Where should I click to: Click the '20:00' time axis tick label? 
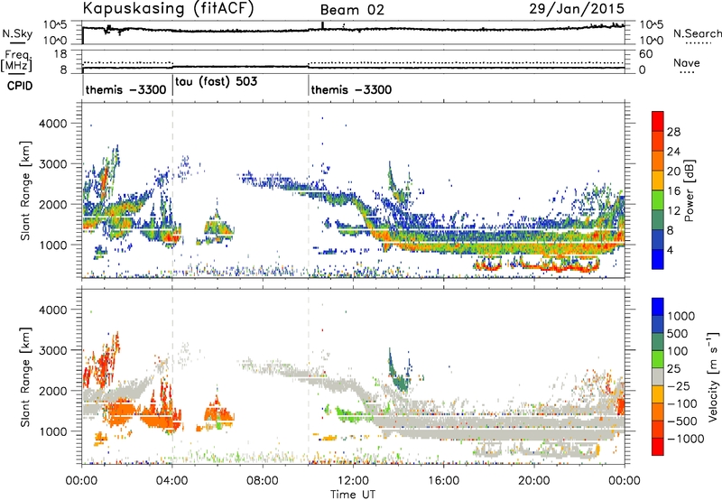[x=533, y=481]
